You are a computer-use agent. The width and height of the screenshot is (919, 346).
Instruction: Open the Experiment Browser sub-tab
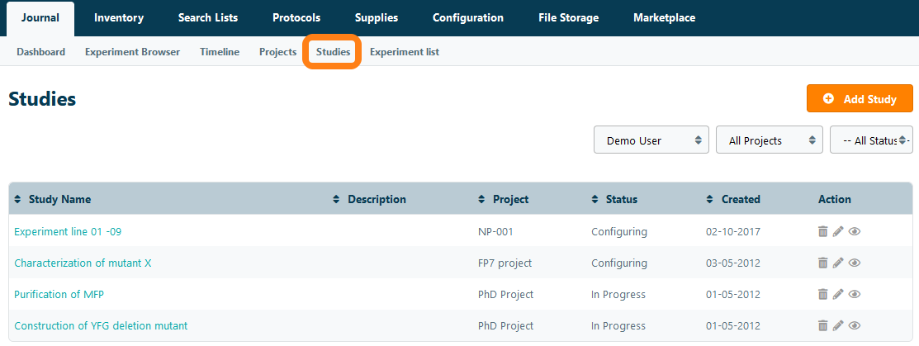coord(132,52)
